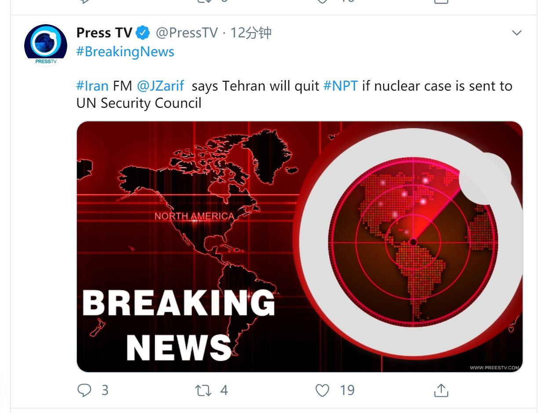Click the retweet count number 4
This screenshot has width=545, height=413.
point(224,390)
